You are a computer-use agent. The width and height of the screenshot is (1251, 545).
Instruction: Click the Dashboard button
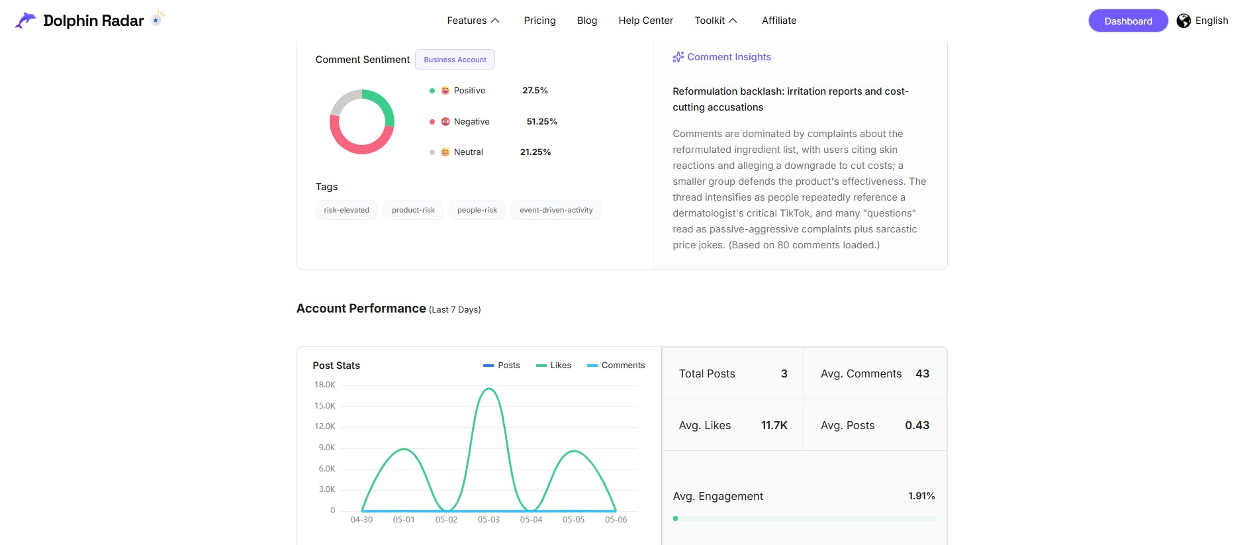tap(1128, 21)
